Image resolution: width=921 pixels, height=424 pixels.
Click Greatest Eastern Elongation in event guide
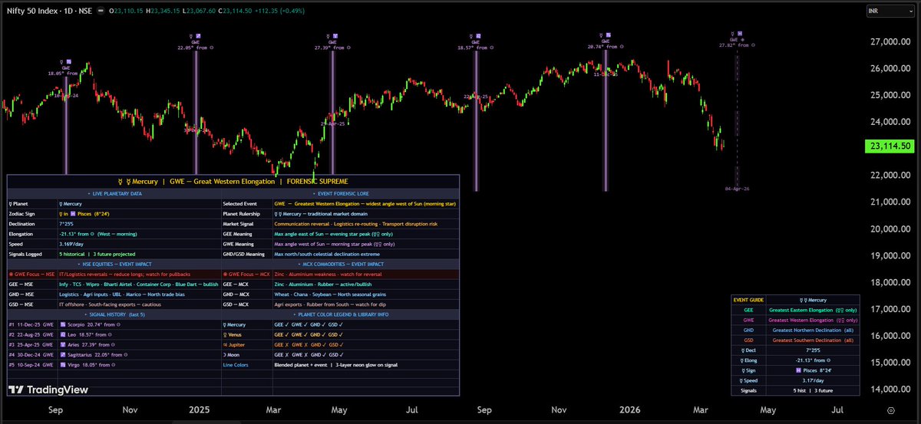(812, 309)
